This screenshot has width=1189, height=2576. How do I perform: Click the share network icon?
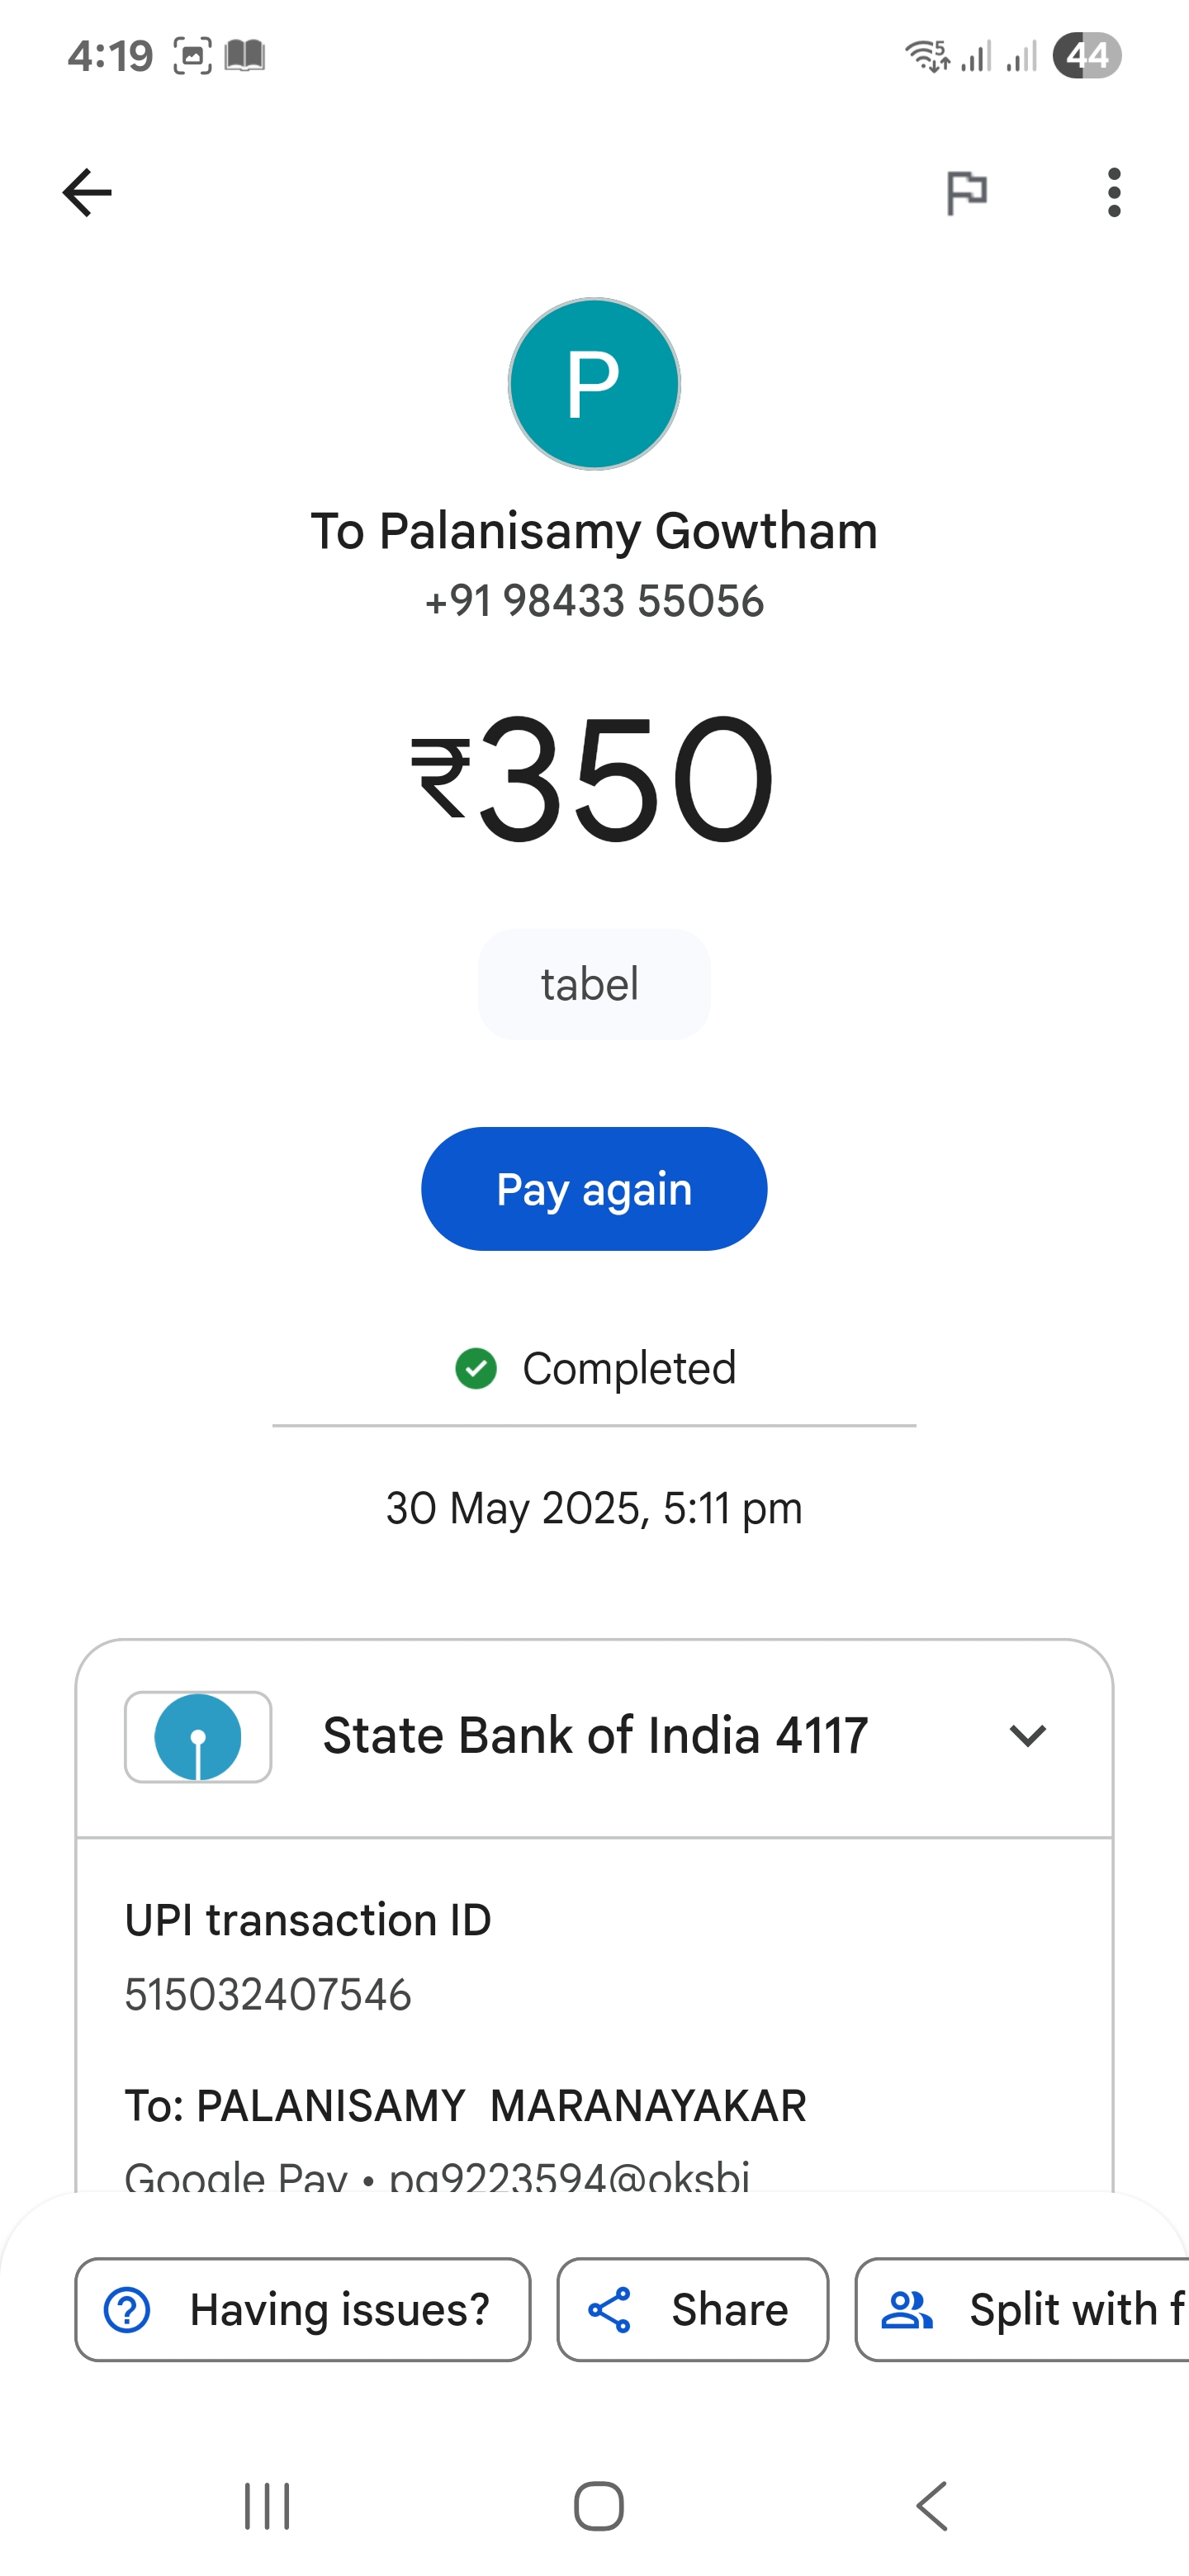tap(610, 2310)
